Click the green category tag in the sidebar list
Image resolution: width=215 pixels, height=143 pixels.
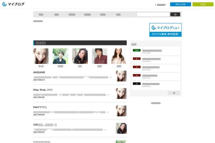pyautogui.click(x=137, y=50)
